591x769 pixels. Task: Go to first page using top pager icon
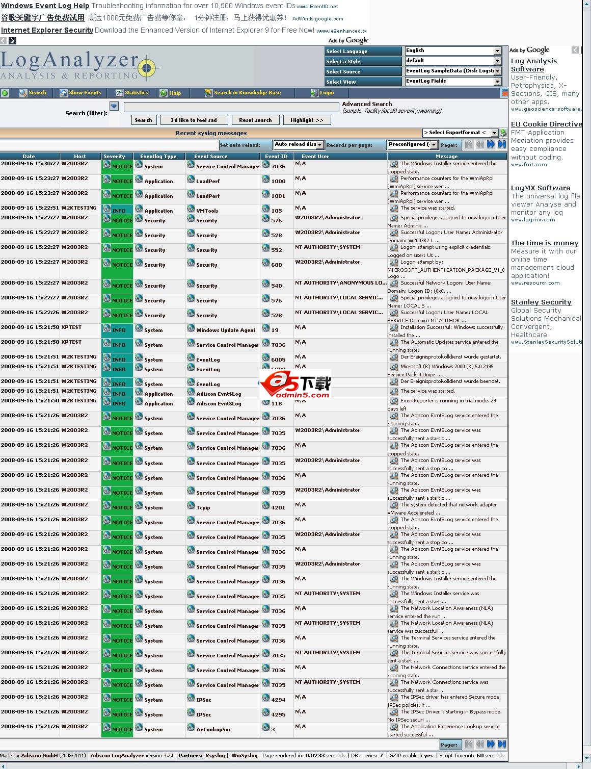coord(468,144)
